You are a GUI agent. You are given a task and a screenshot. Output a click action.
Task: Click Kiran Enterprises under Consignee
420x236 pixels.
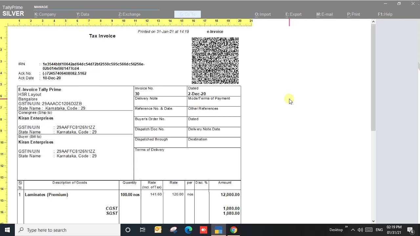point(36,118)
